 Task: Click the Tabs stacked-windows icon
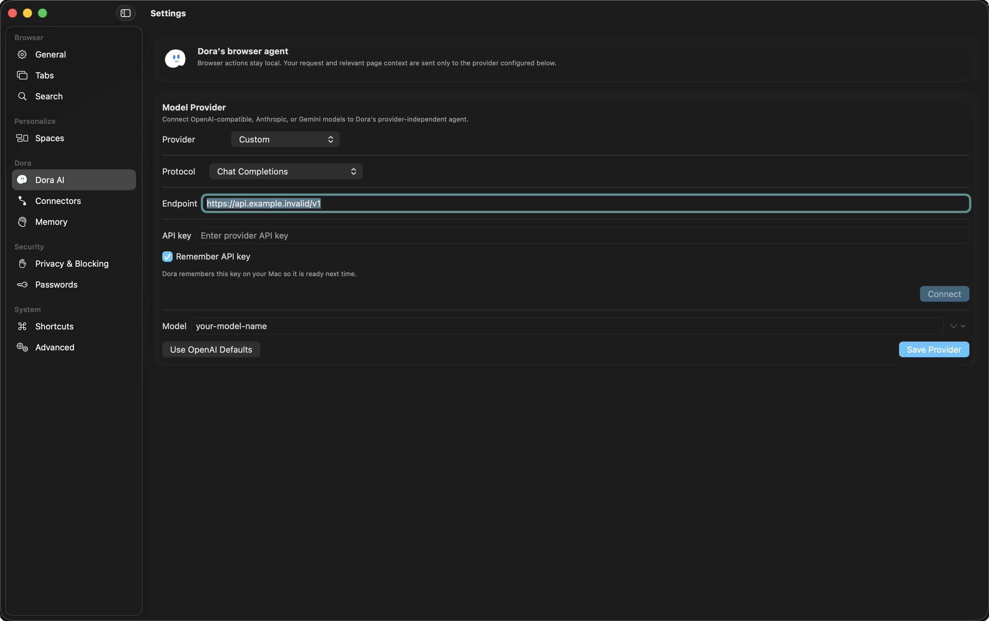click(x=22, y=76)
